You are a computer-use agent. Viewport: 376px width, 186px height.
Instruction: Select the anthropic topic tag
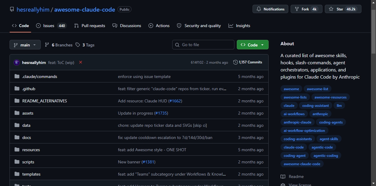(320, 114)
